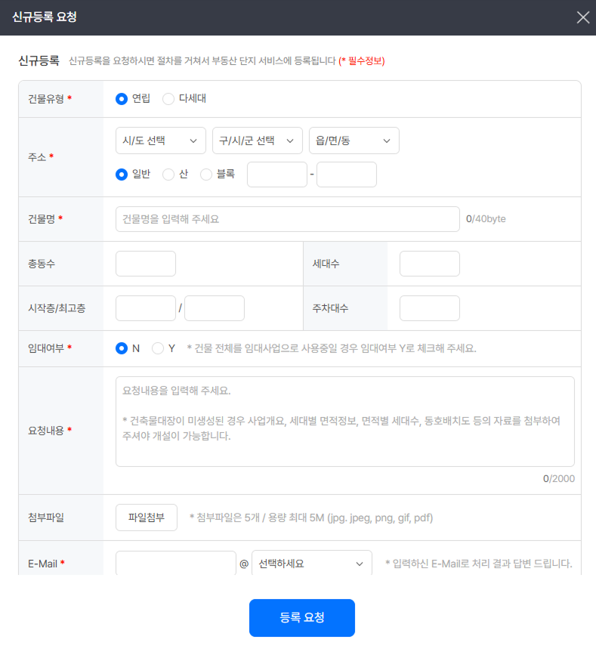This screenshot has height=655, width=596.
Task: Click the 요청내용 text area
Action: click(x=345, y=422)
